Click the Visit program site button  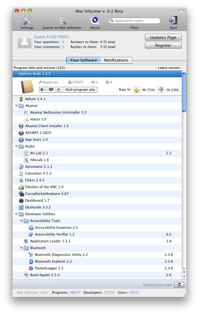80,90
